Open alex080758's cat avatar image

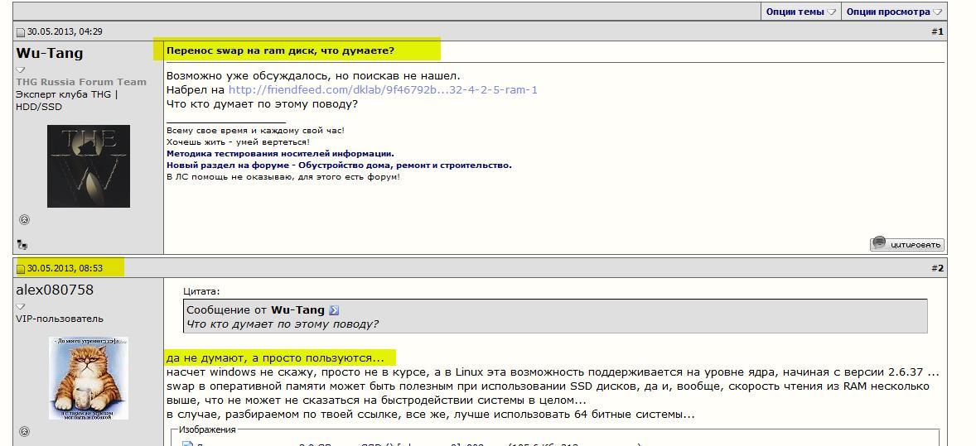click(89, 377)
